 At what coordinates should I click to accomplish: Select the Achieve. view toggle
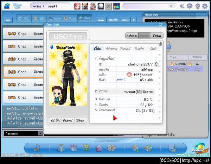coord(132,36)
